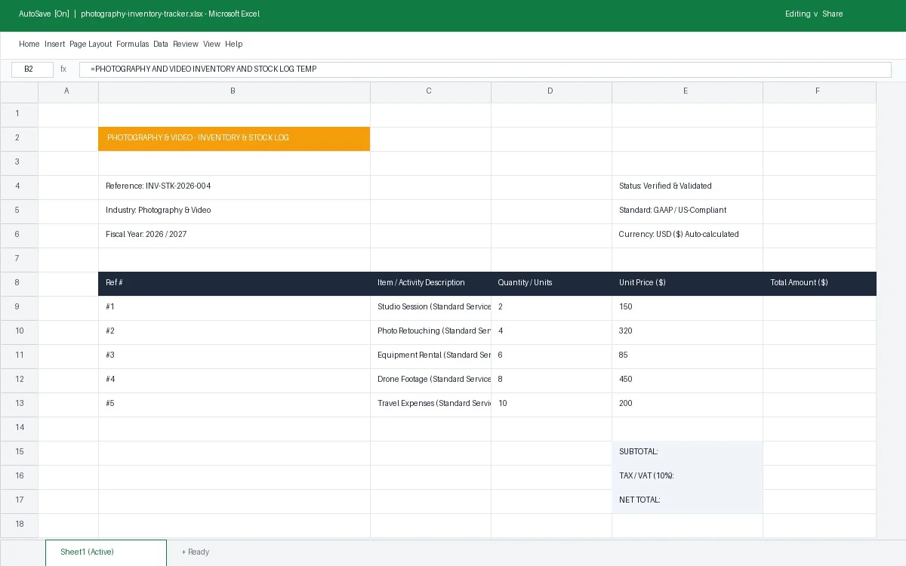The height and width of the screenshot is (566, 906).
Task: Switch to the Page Layout tab
Action: 91,45
